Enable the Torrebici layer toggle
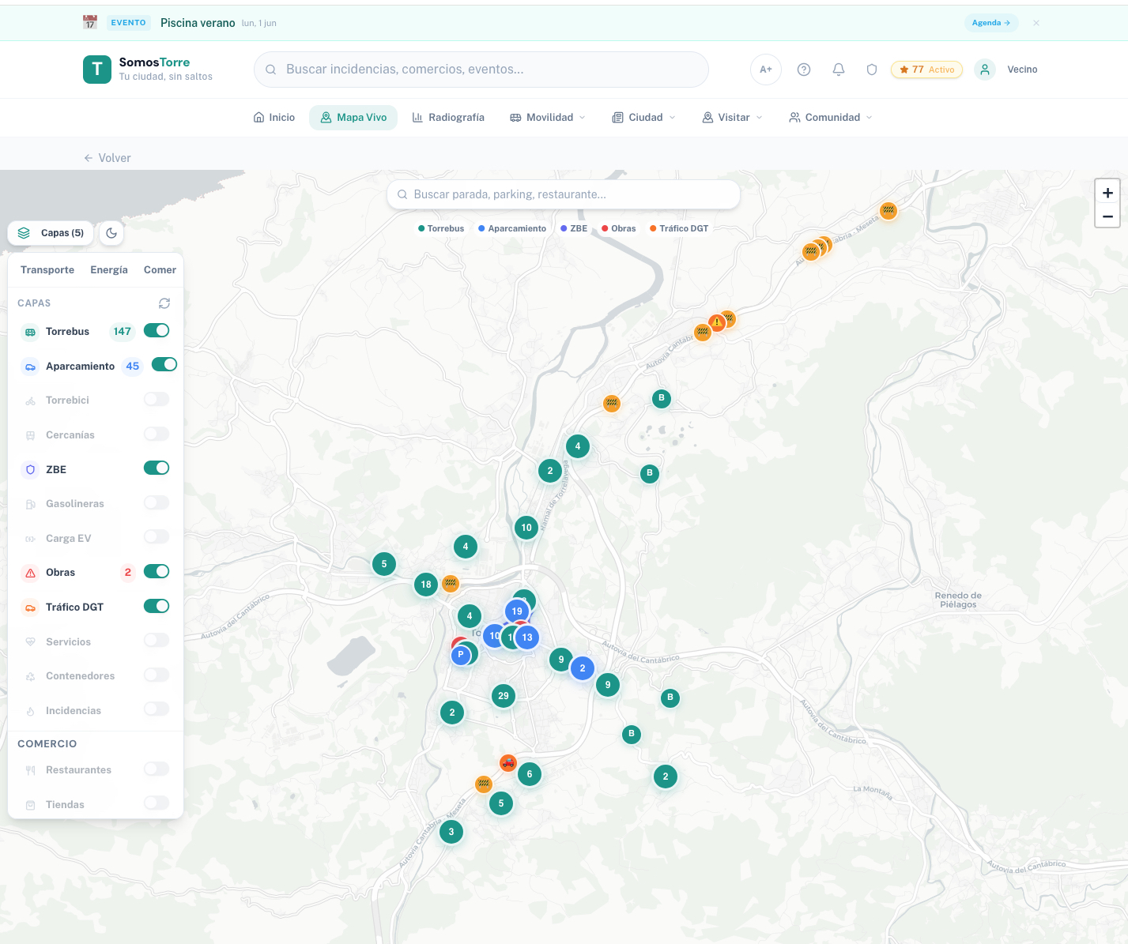 [x=157, y=399]
